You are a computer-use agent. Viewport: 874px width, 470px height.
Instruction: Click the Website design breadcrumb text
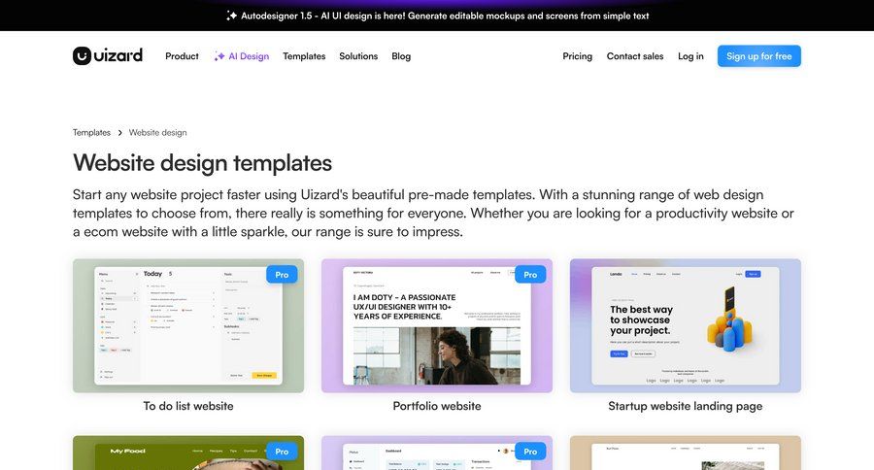[x=157, y=133]
